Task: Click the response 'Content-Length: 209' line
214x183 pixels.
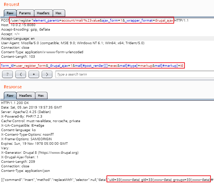Action: coord(18,161)
